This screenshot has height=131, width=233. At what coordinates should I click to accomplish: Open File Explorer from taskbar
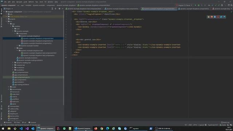(9, 128)
